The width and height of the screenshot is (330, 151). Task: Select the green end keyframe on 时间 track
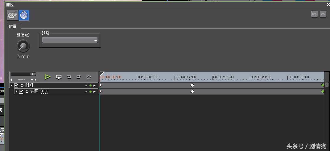click(x=322, y=85)
